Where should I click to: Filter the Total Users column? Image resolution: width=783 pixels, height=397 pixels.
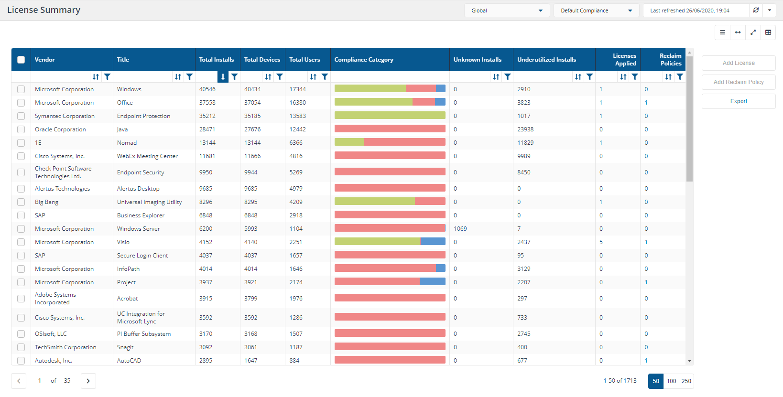(x=325, y=77)
